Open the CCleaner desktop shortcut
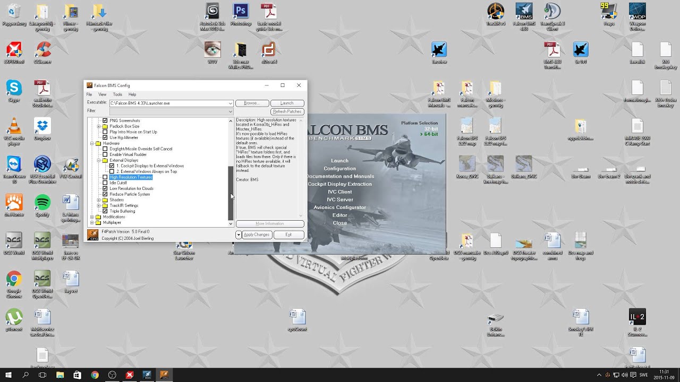This screenshot has height=382, width=680. pyautogui.click(x=42, y=53)
